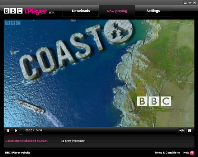Restart video with skip-to-start button
Image resolution: width=198 pixels, height=157 pixels.
pyautogui.click(x=16, y=131)
